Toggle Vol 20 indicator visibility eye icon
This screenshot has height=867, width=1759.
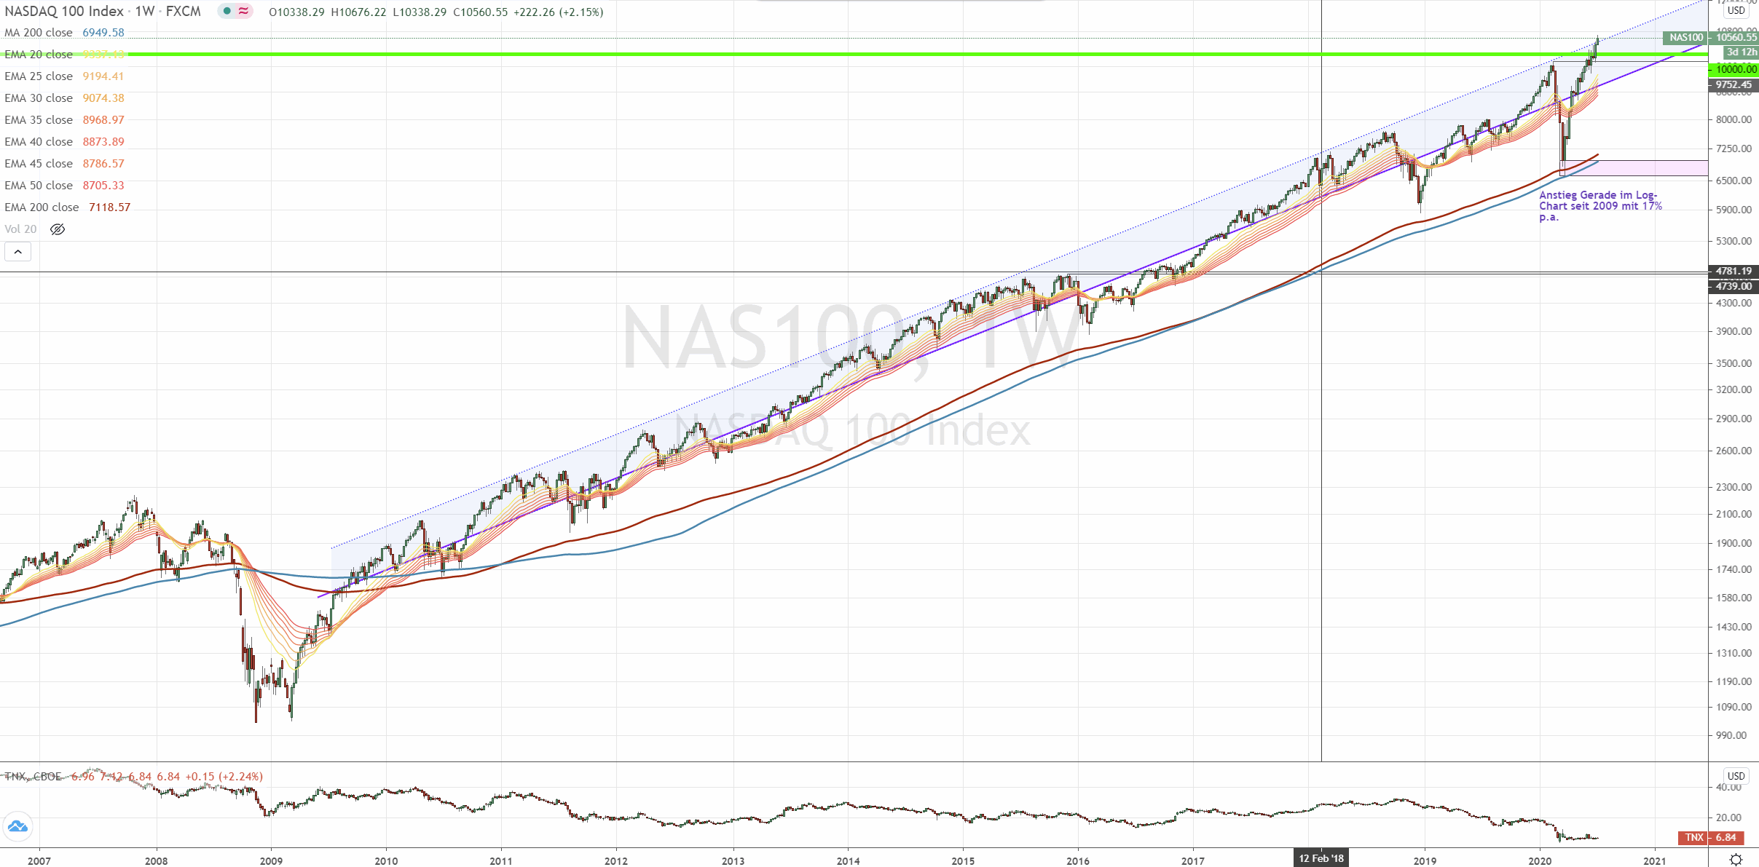[x=58, y=229]
